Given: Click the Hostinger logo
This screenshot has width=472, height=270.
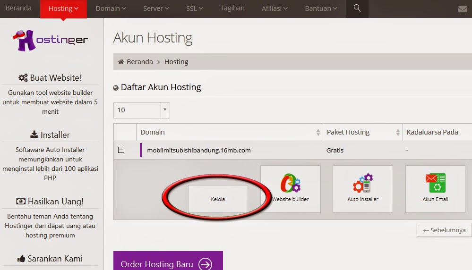Looking at the screenshot, I should 50,40.
